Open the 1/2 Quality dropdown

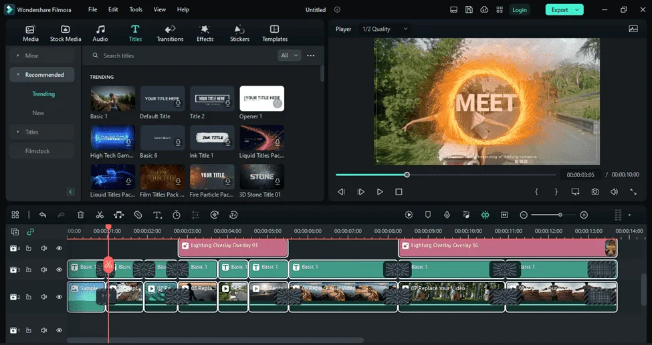pyautogui.click(x=385, y=29)
